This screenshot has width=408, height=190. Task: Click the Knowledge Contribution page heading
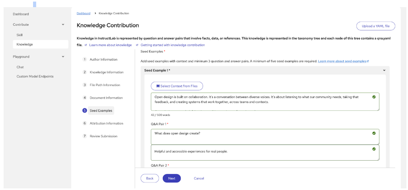pos(108,25)
